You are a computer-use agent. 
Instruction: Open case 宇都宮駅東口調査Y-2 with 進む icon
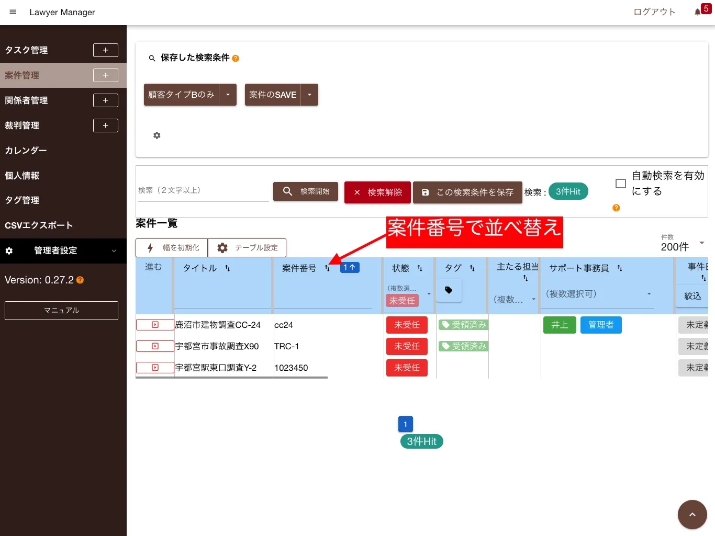(x=155, y=368)
